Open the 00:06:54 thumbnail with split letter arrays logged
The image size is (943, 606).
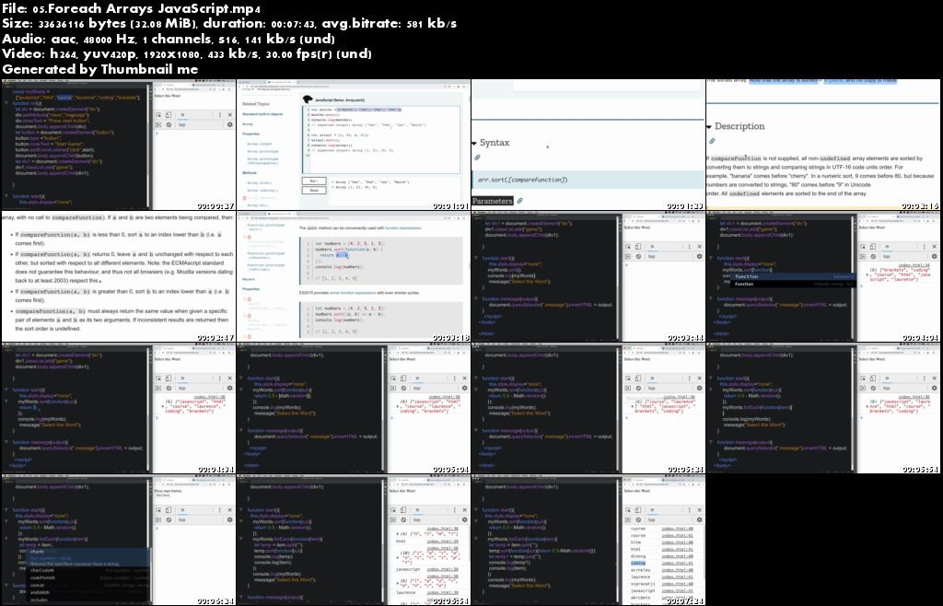[x=353, y=540]
